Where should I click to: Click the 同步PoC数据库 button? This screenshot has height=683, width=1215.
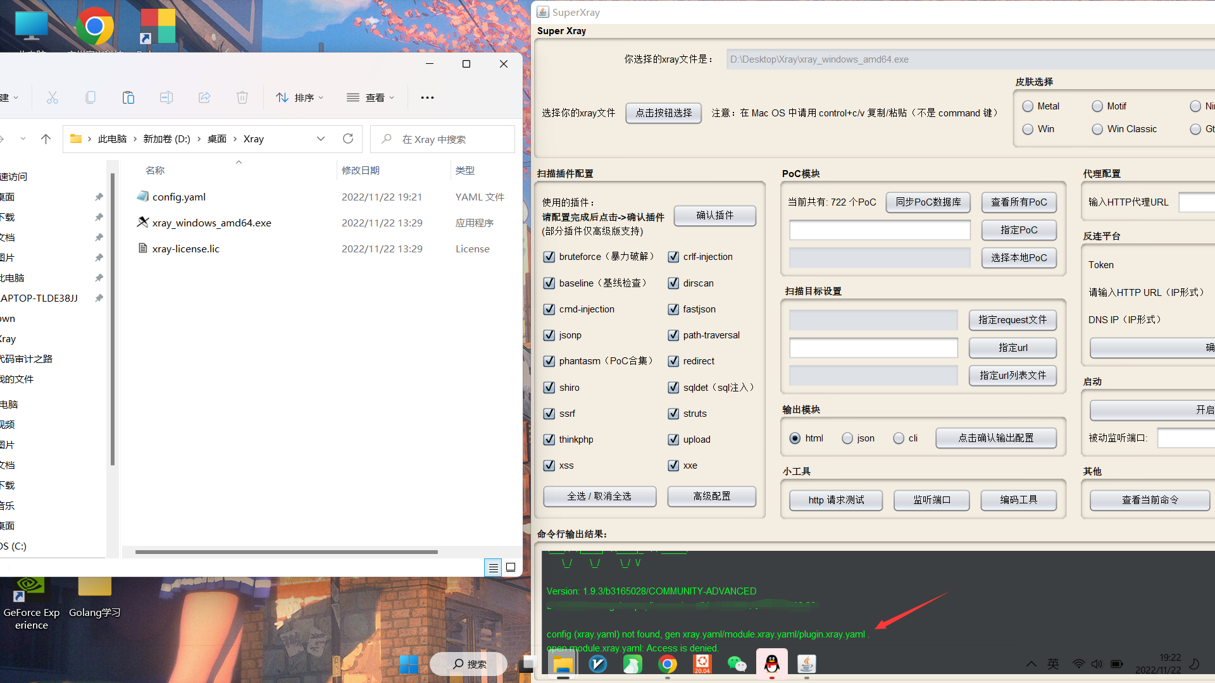point(928,202)
